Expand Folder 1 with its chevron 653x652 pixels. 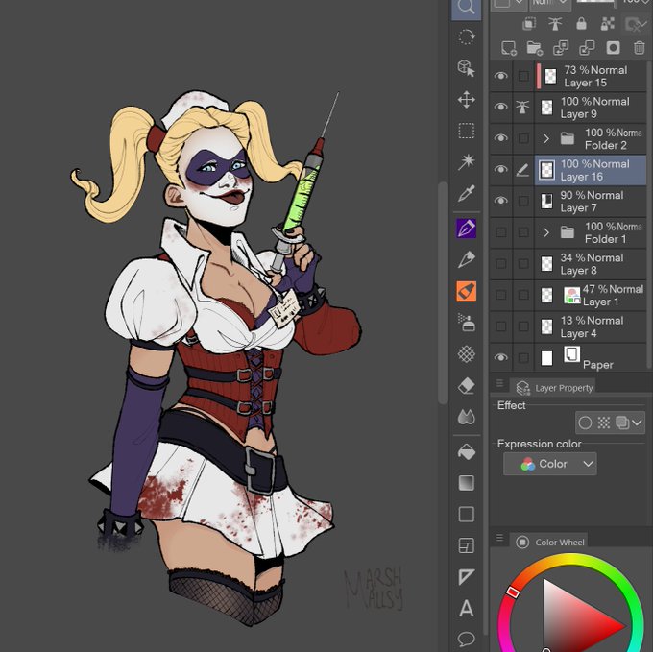click(x=546, y=232)
